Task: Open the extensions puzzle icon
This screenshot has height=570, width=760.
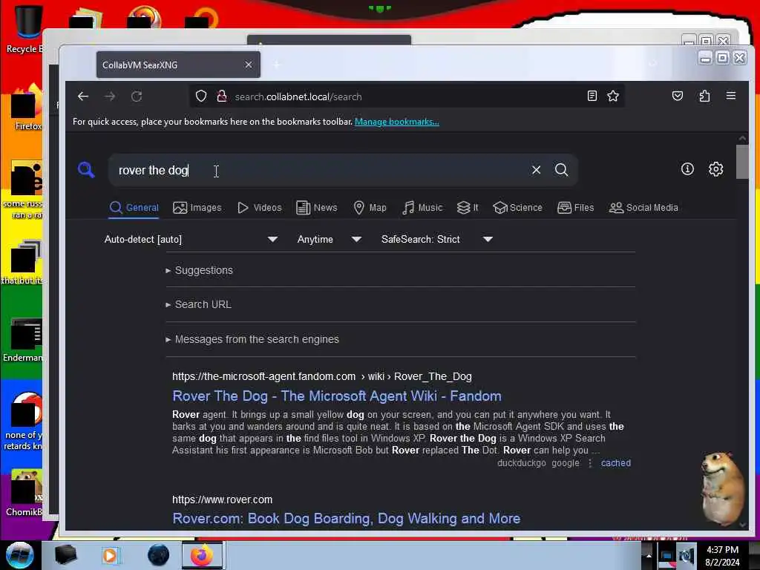Action: (704, 96)
